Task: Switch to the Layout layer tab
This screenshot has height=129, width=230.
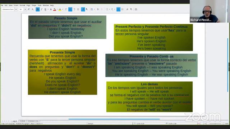Action: (x=15, y=121)
